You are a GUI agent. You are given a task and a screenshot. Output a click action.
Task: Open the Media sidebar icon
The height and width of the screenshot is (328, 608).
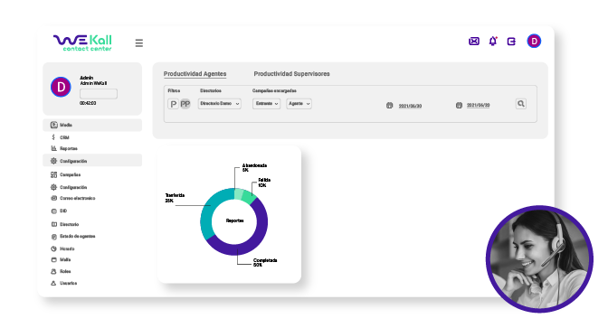pyautogui.click(x=54, y=125)
